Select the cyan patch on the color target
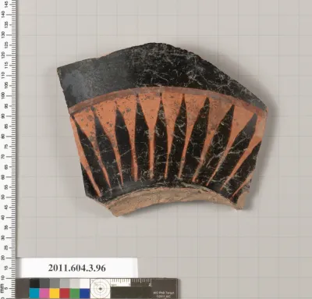This screenshot has height=299, width=312. click(34, 294)
